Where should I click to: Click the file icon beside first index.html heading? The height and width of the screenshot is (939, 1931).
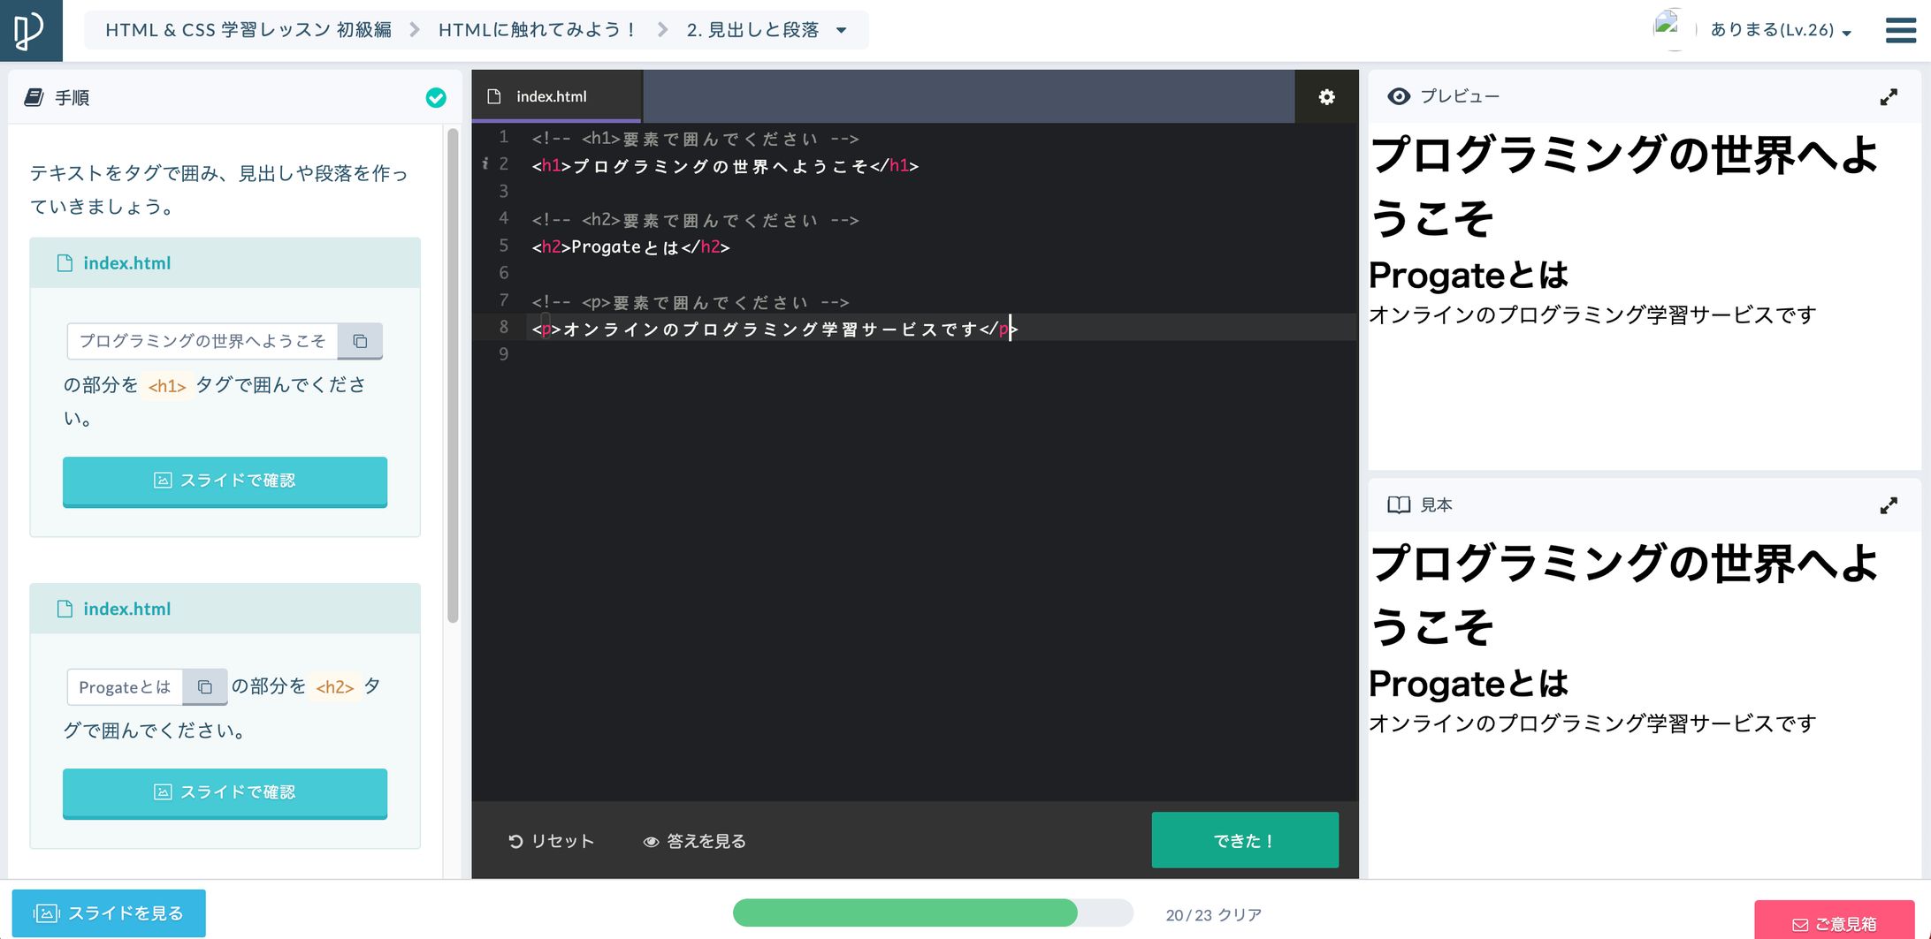[x=65, y=263]
